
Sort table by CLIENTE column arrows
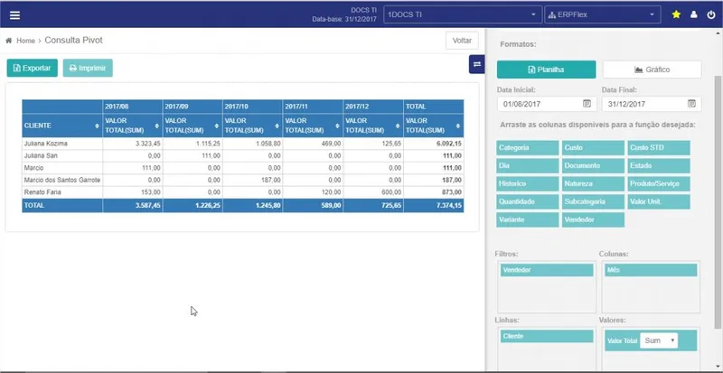coord(97,126)
